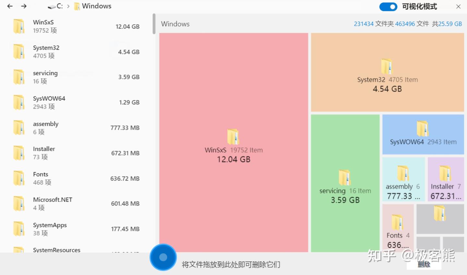Select the WinSxS name in list
The width and height of the screenshot is (467, 275).
coord(43,22)
